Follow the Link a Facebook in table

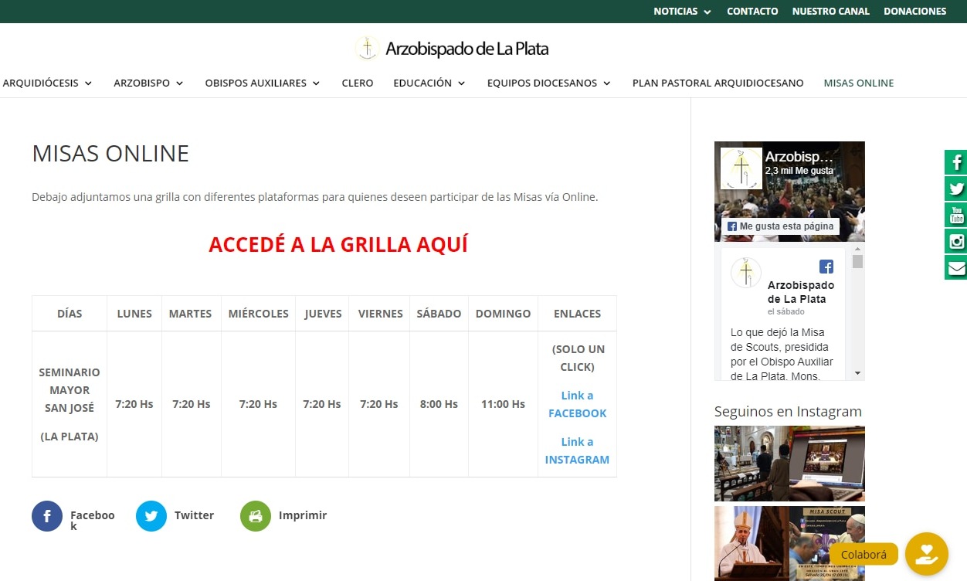point(578,404)
